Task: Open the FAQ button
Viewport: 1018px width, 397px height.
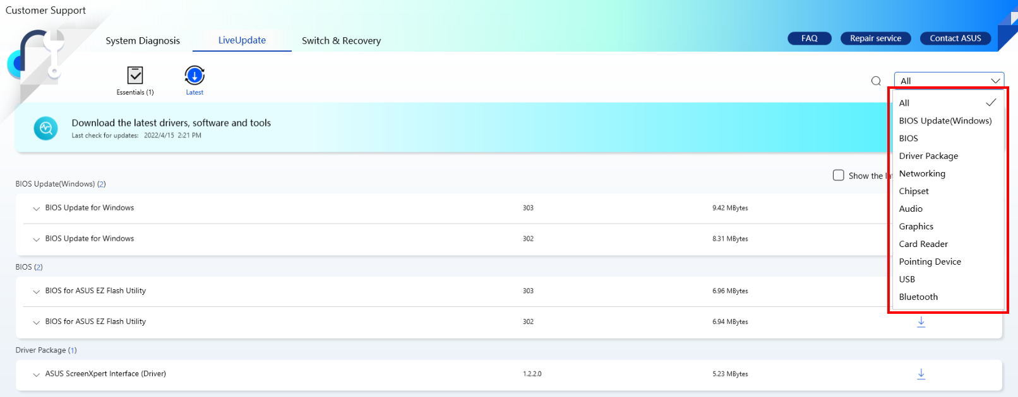Action: [x=810, y=38]
